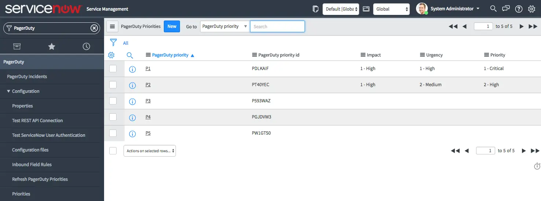Toggle the select-all checkbox at list bottom
The width and height of the screenshot is (541, 201).
pos(113,151)
